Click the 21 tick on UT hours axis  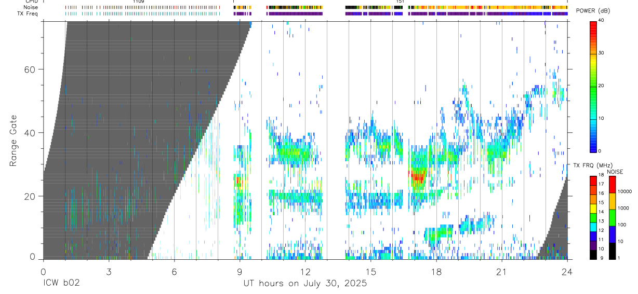(501, 272)
